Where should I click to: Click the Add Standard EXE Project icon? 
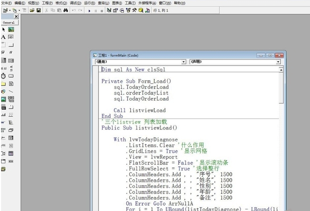click(5, 10)
